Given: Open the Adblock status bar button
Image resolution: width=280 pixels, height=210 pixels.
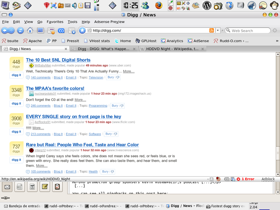Looking at the screenshot, I should click(x=268, y=179).
